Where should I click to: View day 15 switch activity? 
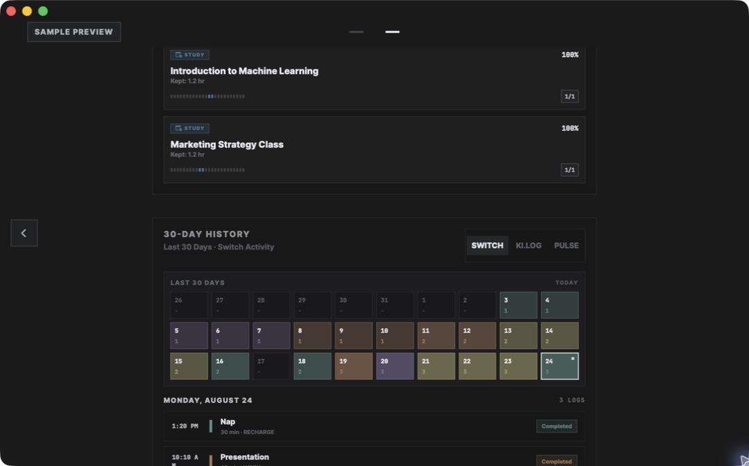(189, 366)
